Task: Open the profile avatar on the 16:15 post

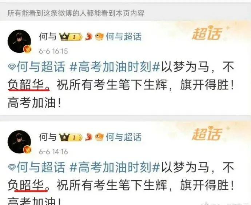Action: [x=19, y=41]
